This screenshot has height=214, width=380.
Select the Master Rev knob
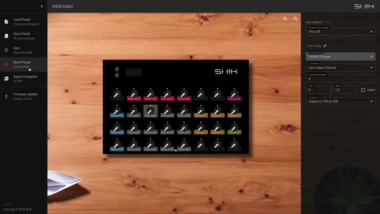point(117,111)
